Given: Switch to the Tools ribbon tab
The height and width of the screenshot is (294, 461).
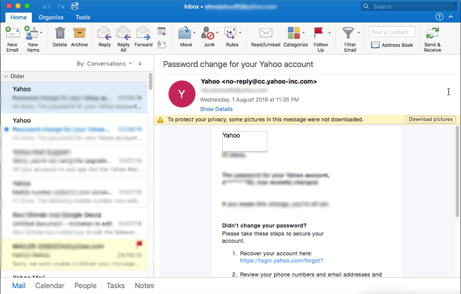Looking at the screenshot, I should click(x=83, y=18).
